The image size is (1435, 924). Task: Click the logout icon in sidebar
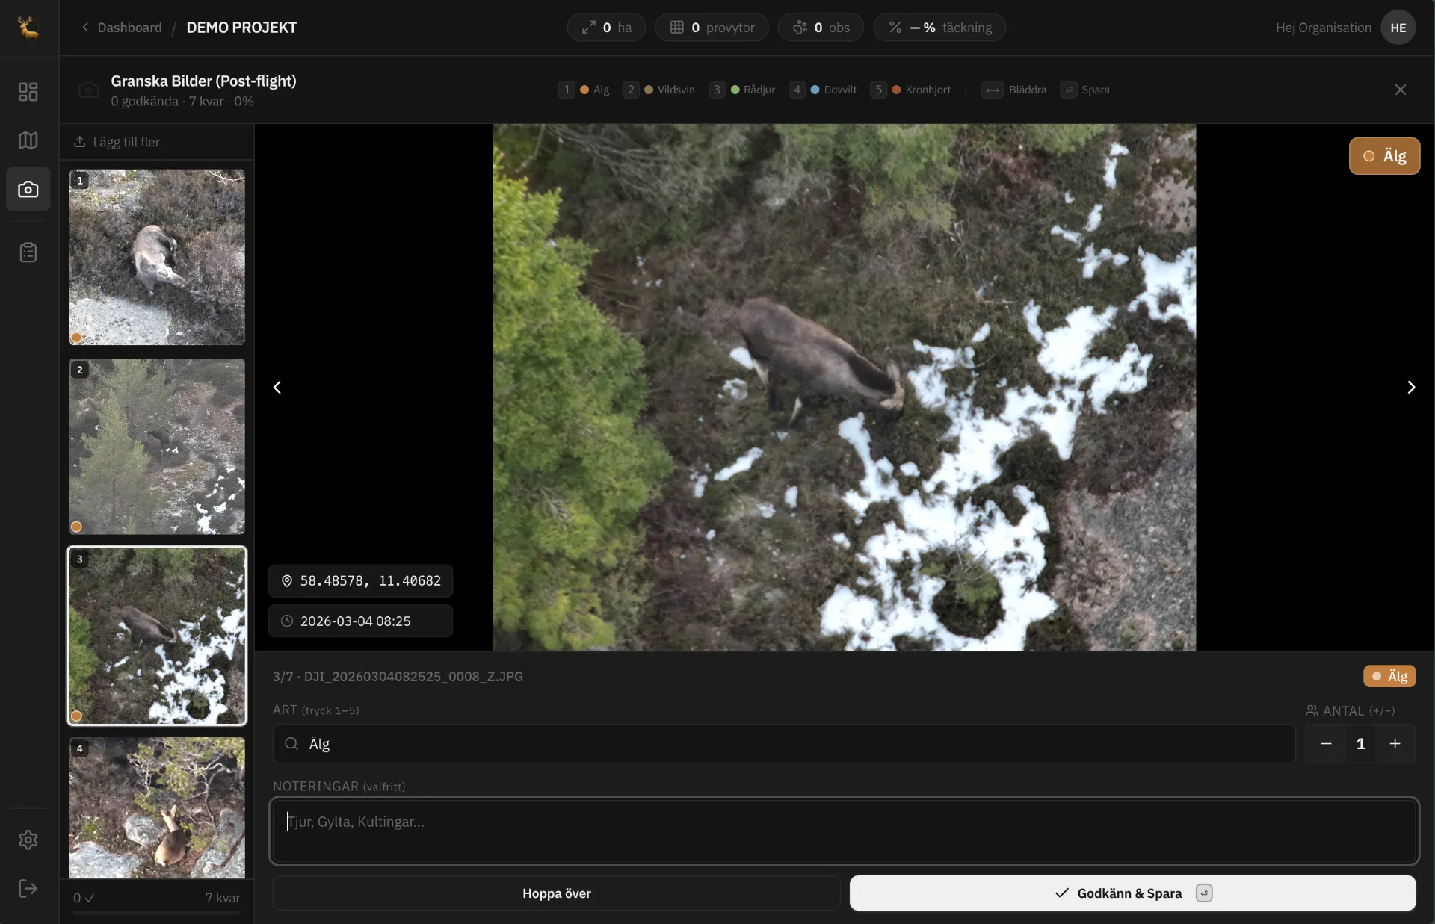coord(28,888)
